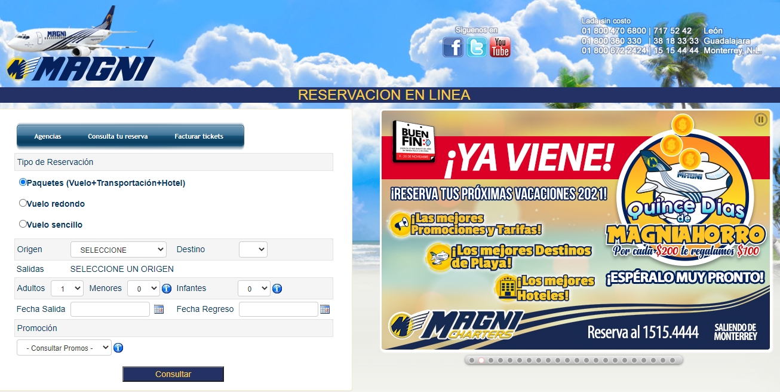Show info icon beside Consultar Promos
This screenshot has height=392, width=780.
tap(118, 348)
